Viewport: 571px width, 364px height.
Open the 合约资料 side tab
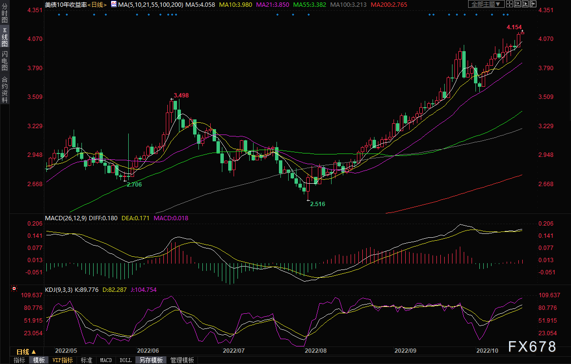[x=4, y=89]
